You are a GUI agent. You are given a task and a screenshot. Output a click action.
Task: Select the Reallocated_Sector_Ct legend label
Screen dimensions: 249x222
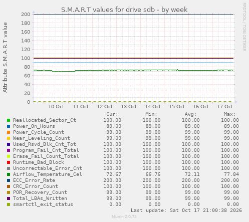(45, 120)
